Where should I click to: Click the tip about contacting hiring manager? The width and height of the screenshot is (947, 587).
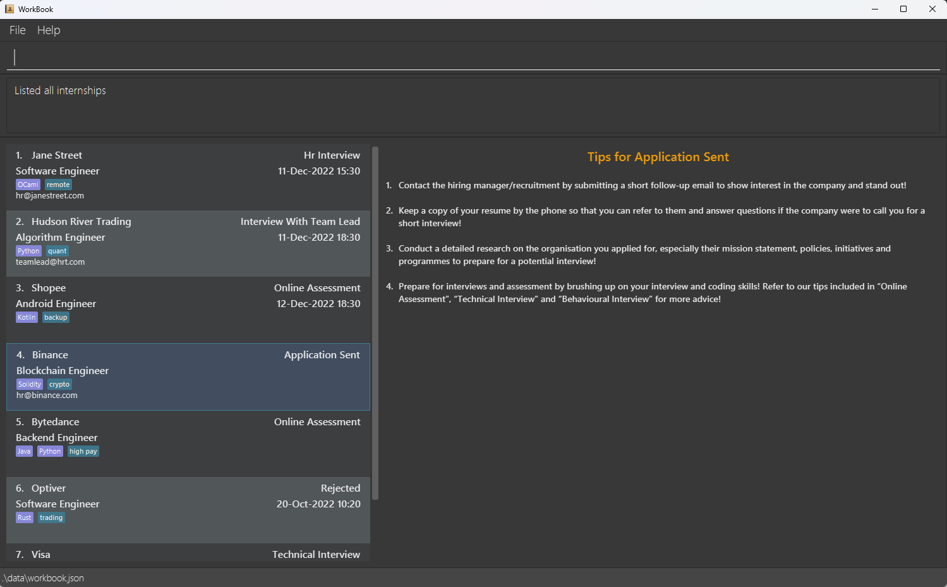pos(652,186)
